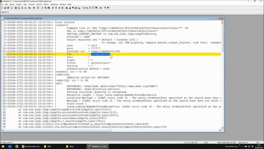Open the Project menu

19,4
